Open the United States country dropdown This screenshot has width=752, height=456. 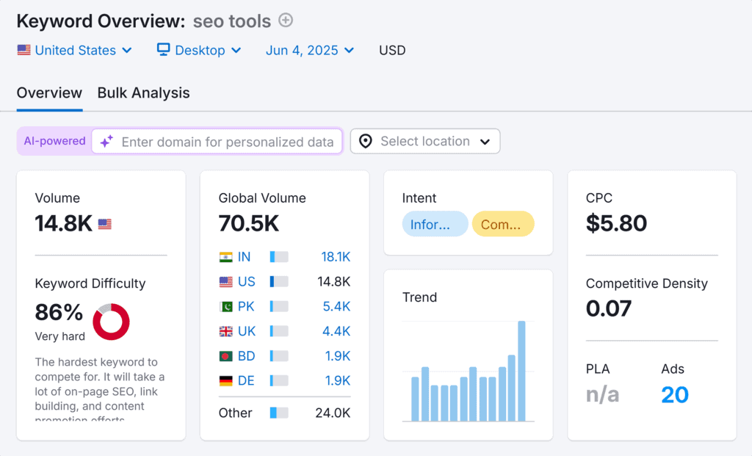pos(73,50)
